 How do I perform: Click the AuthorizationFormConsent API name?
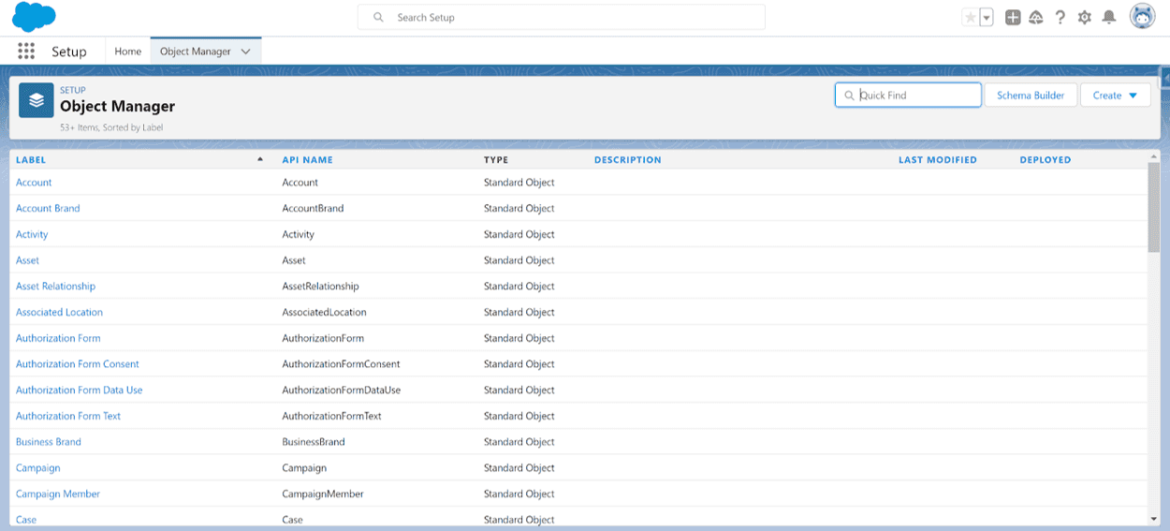(341, 364)
